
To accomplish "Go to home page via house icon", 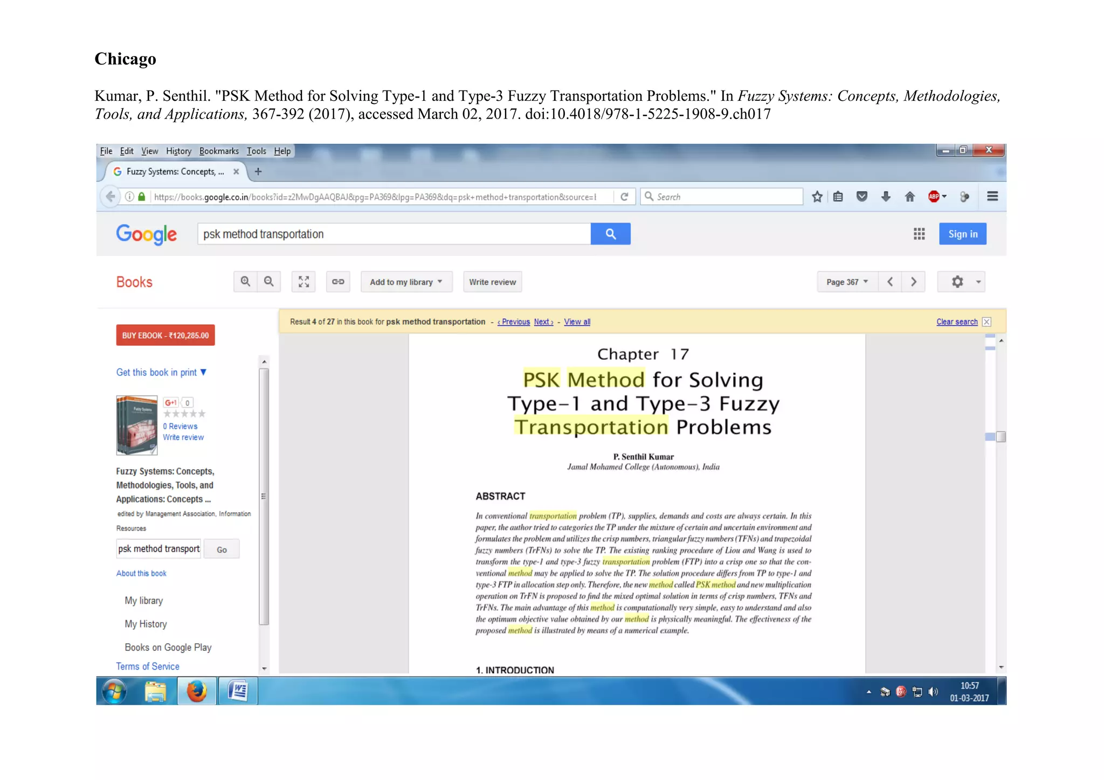I will 910,197.
